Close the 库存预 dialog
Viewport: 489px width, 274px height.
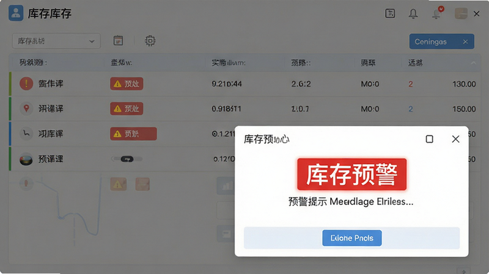(455, 139)
